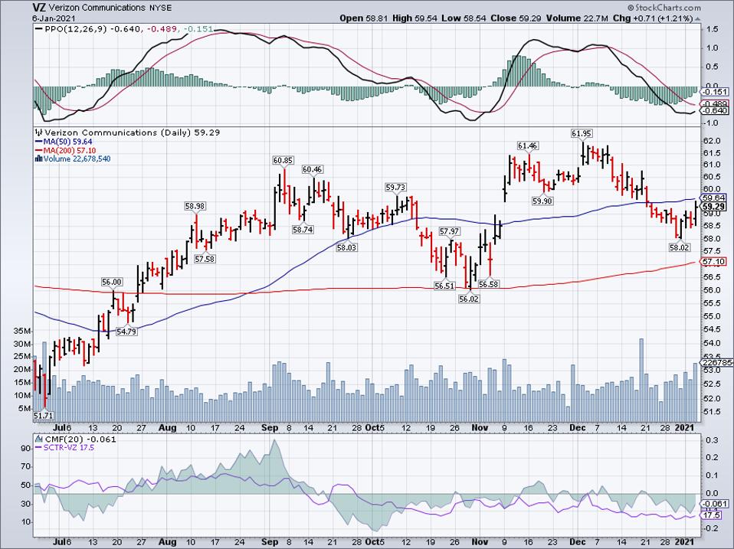The height and width of the screenshot is (549, 734).
Task: Click the CMF(20) -0.061 legend text
Action: (x=80, y=440)
